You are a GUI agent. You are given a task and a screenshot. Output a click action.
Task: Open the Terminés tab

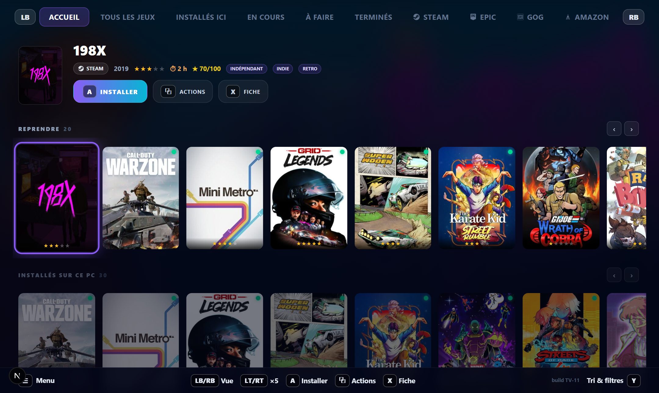click(373, 17)
